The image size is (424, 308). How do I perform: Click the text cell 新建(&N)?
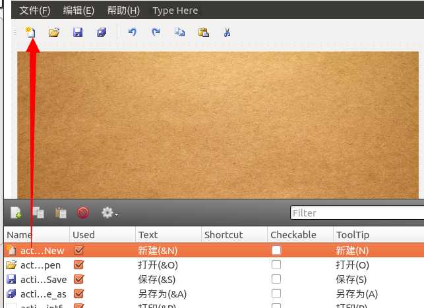tap(158, 251)
